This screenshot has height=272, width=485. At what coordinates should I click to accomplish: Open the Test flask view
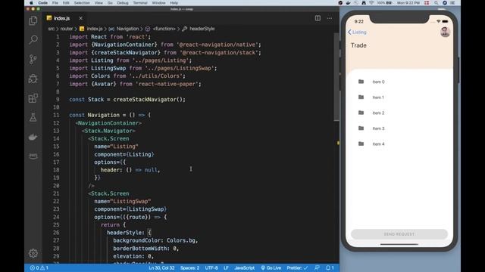(33, 118)
